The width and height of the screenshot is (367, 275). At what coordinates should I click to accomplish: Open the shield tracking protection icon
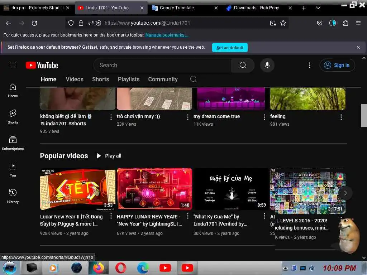(x=71, y=23)
